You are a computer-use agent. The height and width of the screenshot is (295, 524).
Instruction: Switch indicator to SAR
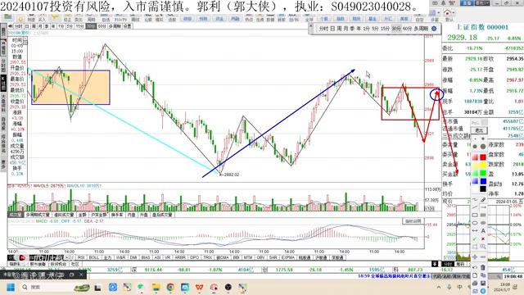[x=273, y=257]
